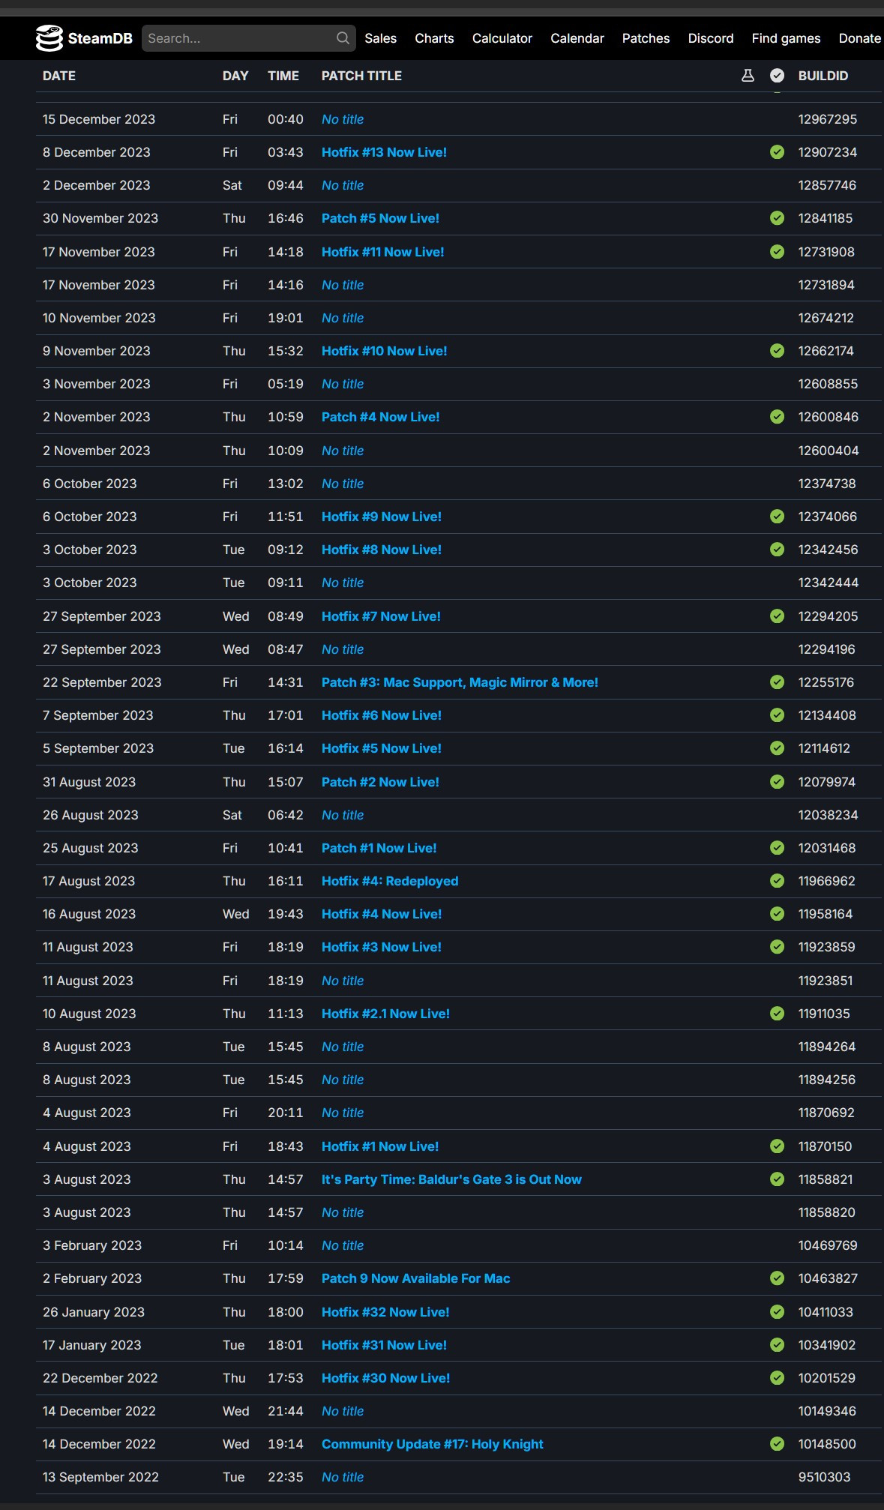The height and width of the screenshot is (1510, 884).
Task: Open the No title patch from 15 December 2023
Action: [x=343, y=119]
